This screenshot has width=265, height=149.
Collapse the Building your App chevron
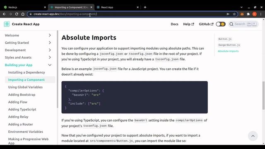point(50,65)
